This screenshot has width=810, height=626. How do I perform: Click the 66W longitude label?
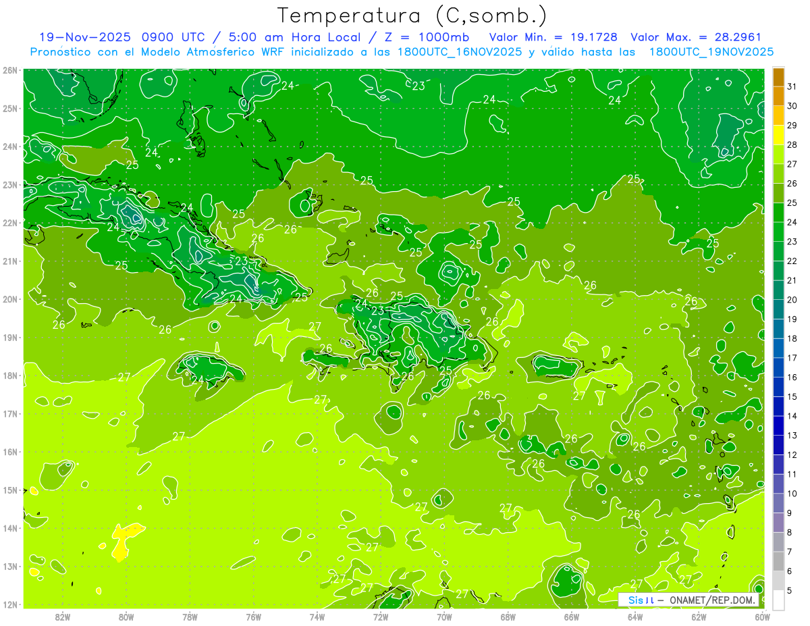[572, 616]
